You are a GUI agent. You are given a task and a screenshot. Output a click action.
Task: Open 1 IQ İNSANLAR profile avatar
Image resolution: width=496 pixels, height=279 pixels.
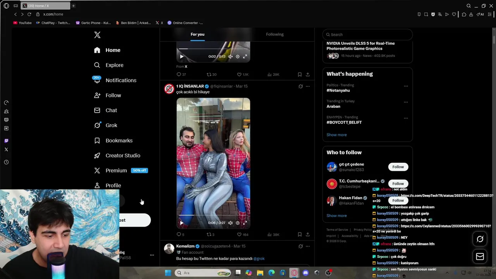[x=169, y=89]
